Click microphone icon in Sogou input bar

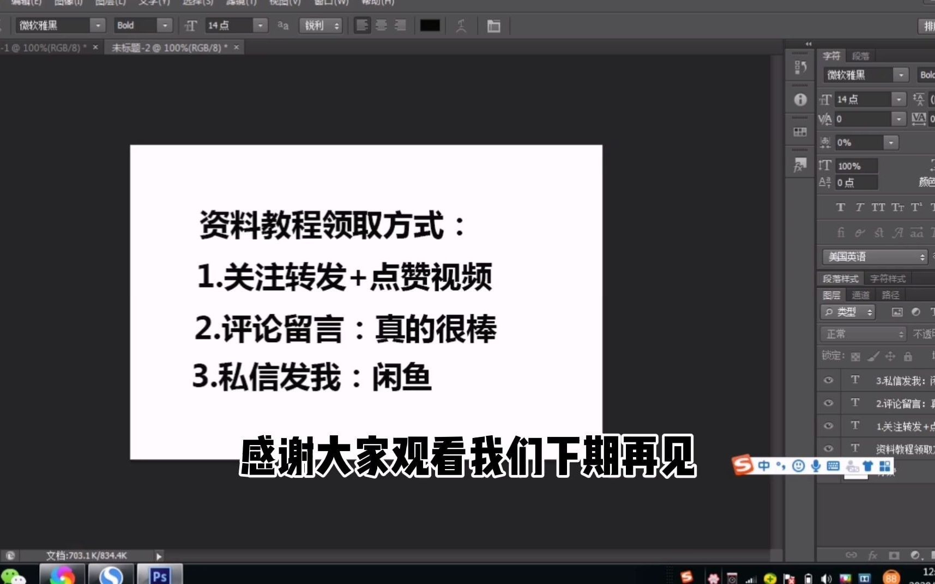pos(816,466)
